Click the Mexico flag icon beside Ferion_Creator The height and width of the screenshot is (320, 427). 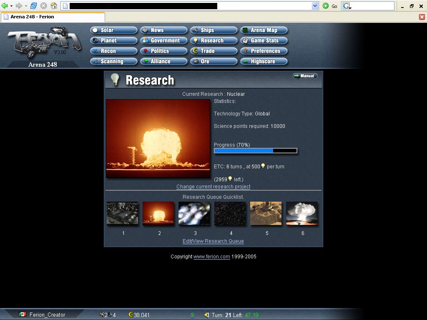click(23, 315)
